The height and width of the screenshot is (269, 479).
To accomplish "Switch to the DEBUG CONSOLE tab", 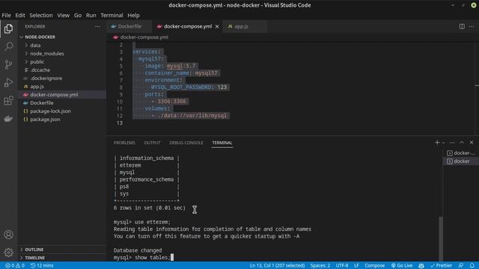I will [x=186, y=143].
